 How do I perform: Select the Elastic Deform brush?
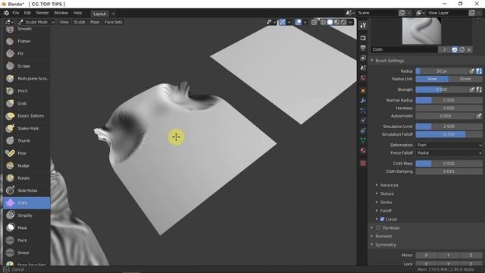point(27,116)
